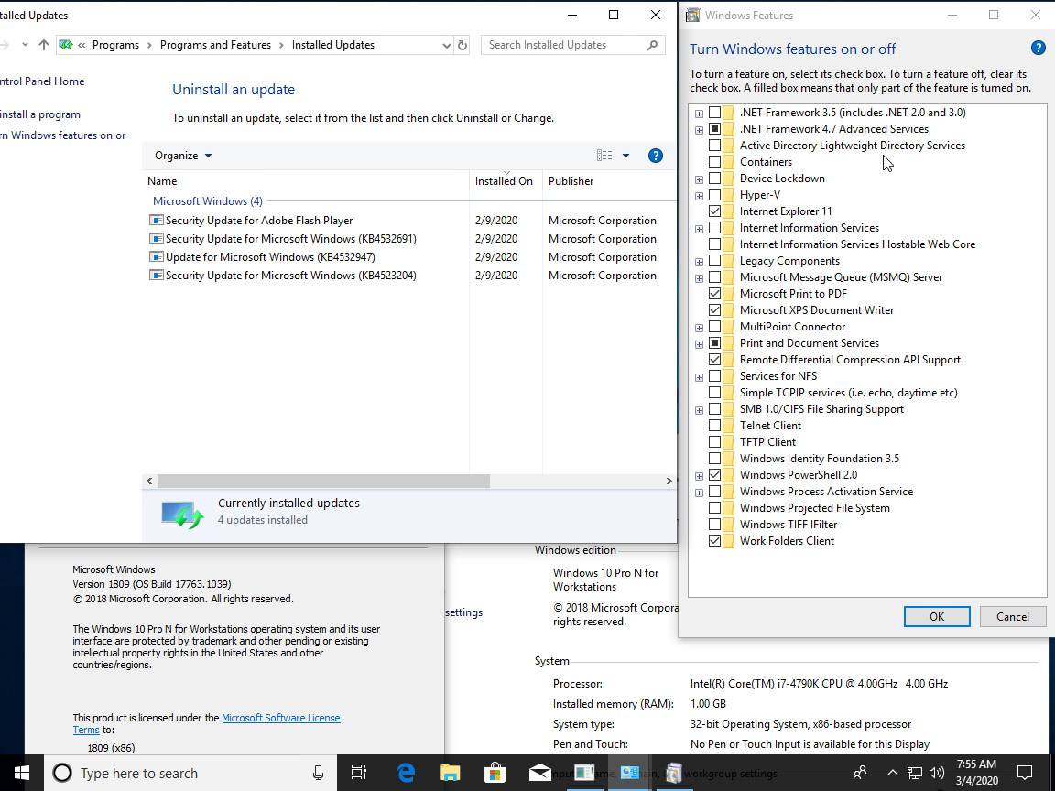1055x791 pixels.
Task: Open Control Panel Home link
Action: [42, 81]
